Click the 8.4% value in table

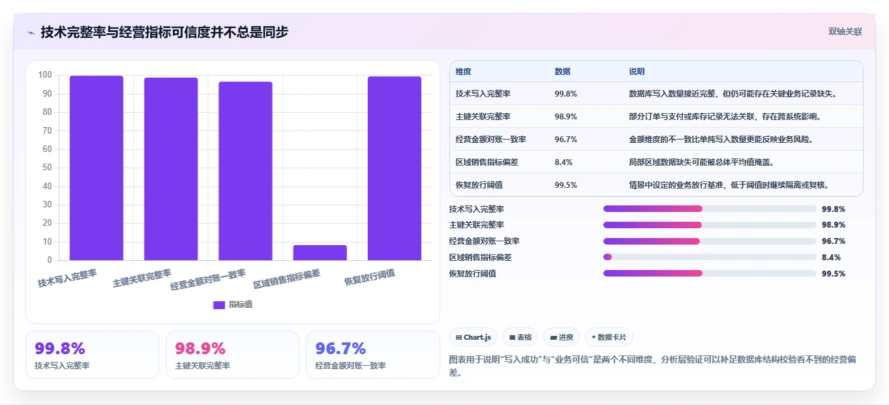564,162
